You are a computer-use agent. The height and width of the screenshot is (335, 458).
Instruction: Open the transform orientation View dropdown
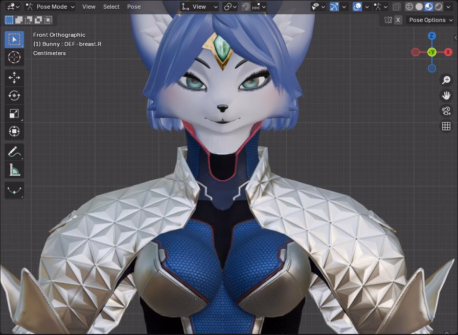coord(199,7)
